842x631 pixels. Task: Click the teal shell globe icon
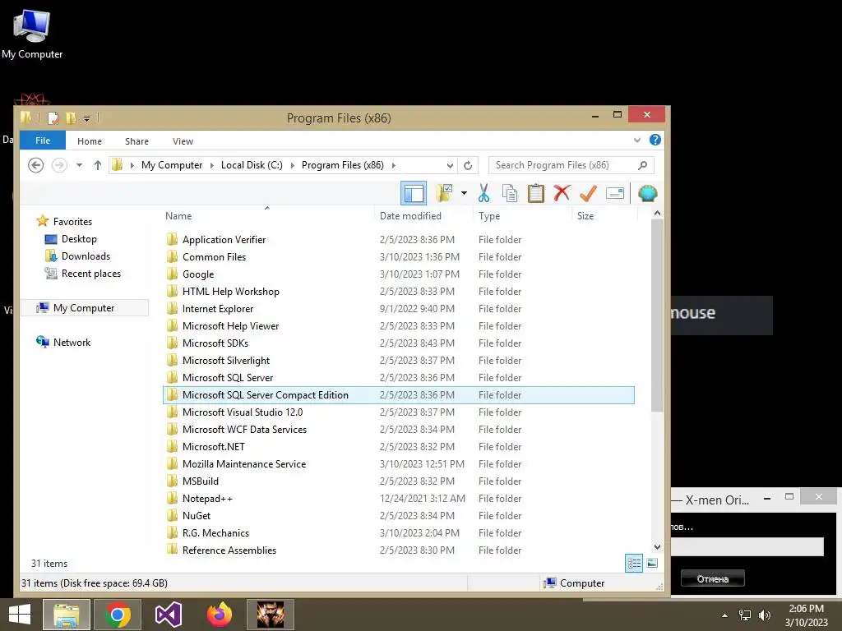(648, 193)
